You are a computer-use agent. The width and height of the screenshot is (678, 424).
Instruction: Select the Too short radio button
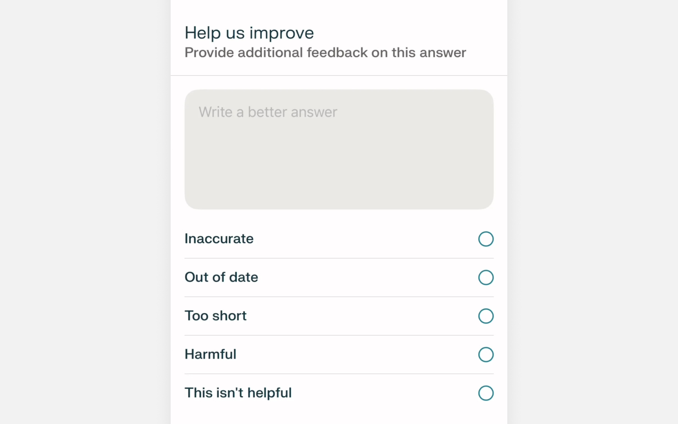(x=485, y=316)
